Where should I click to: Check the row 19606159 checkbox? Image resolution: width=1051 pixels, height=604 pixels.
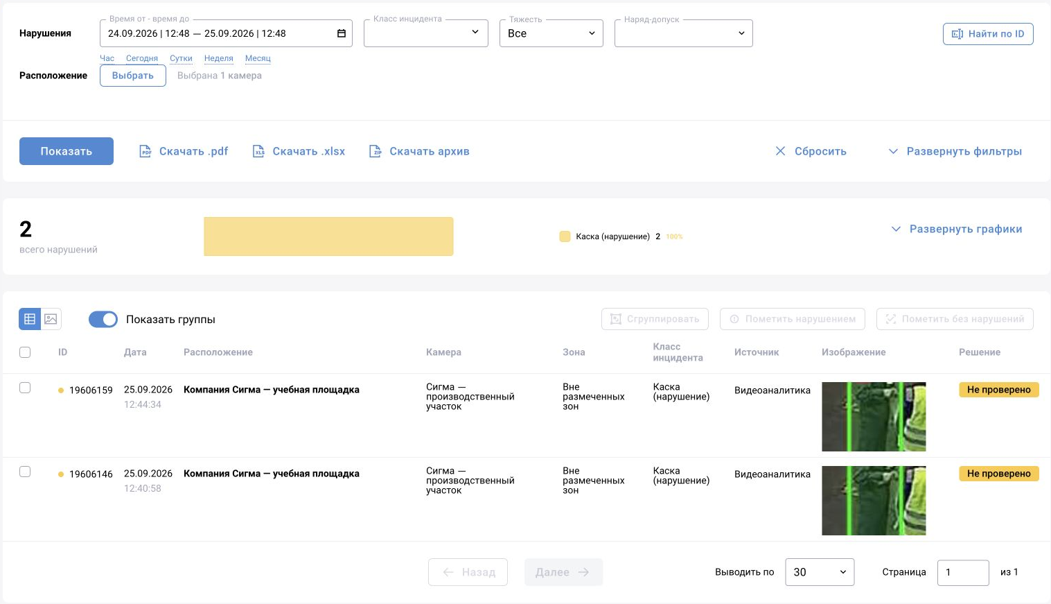[x=25, y=388]
